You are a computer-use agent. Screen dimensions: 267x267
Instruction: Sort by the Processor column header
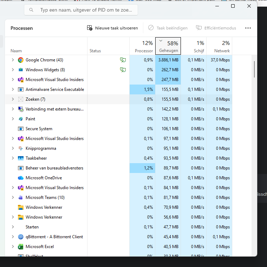coord(142,46)
